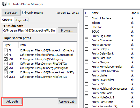Check the favorite box for Fruity Limiter
Screen dimensions: 140x108
(x=86, y=75)
